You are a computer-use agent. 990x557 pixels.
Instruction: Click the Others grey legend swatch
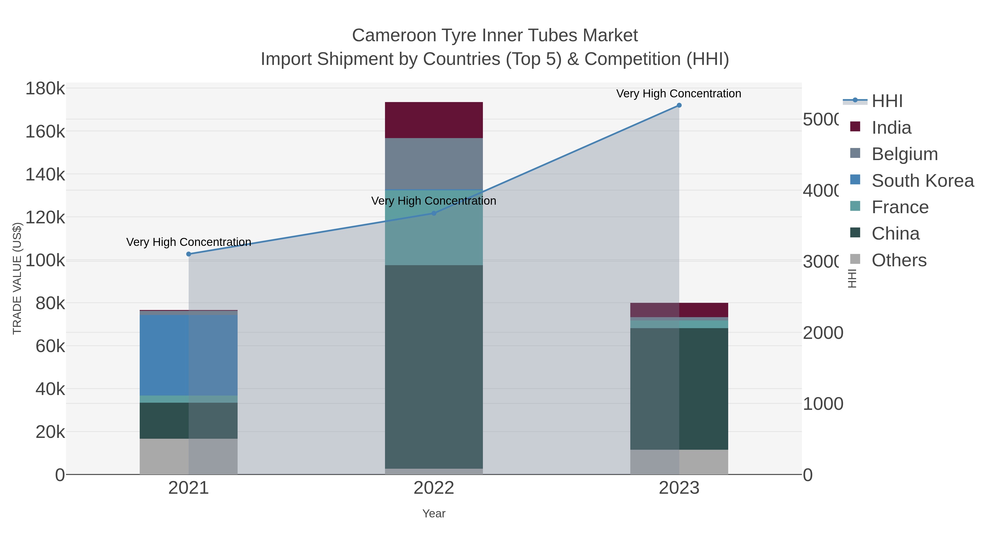tap(855, 259)
